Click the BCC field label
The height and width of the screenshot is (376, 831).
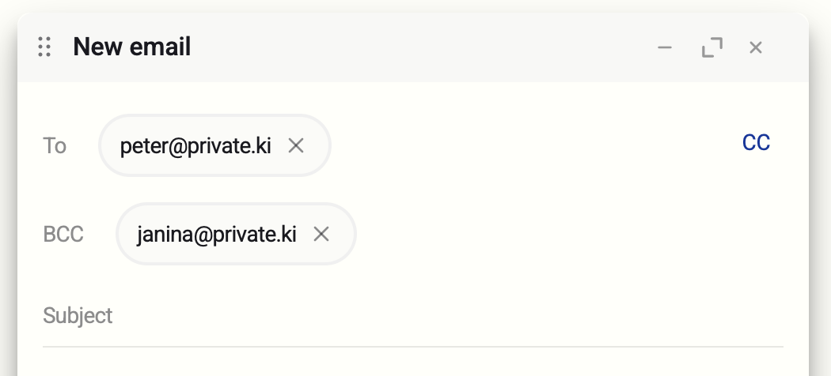63,234
